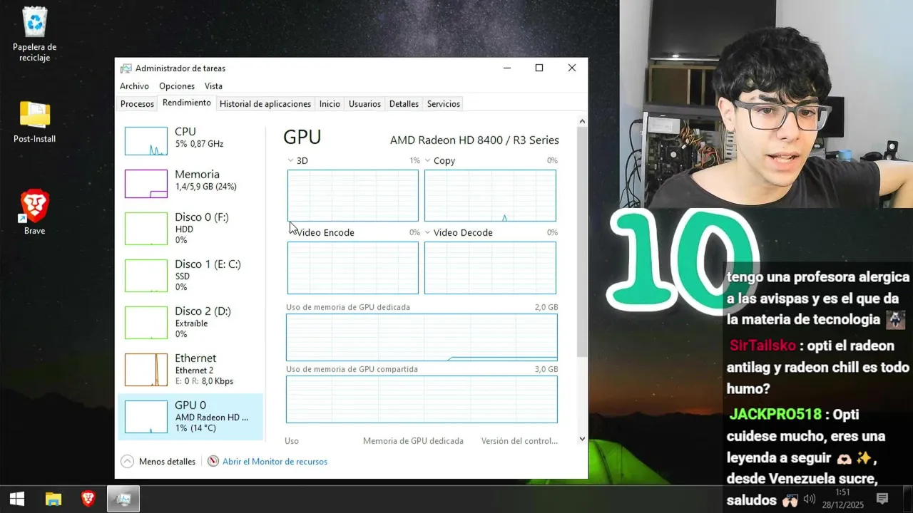Click the Task Manager taskbar button
This screenshot has width=913, height=513.
click(123, 499)
